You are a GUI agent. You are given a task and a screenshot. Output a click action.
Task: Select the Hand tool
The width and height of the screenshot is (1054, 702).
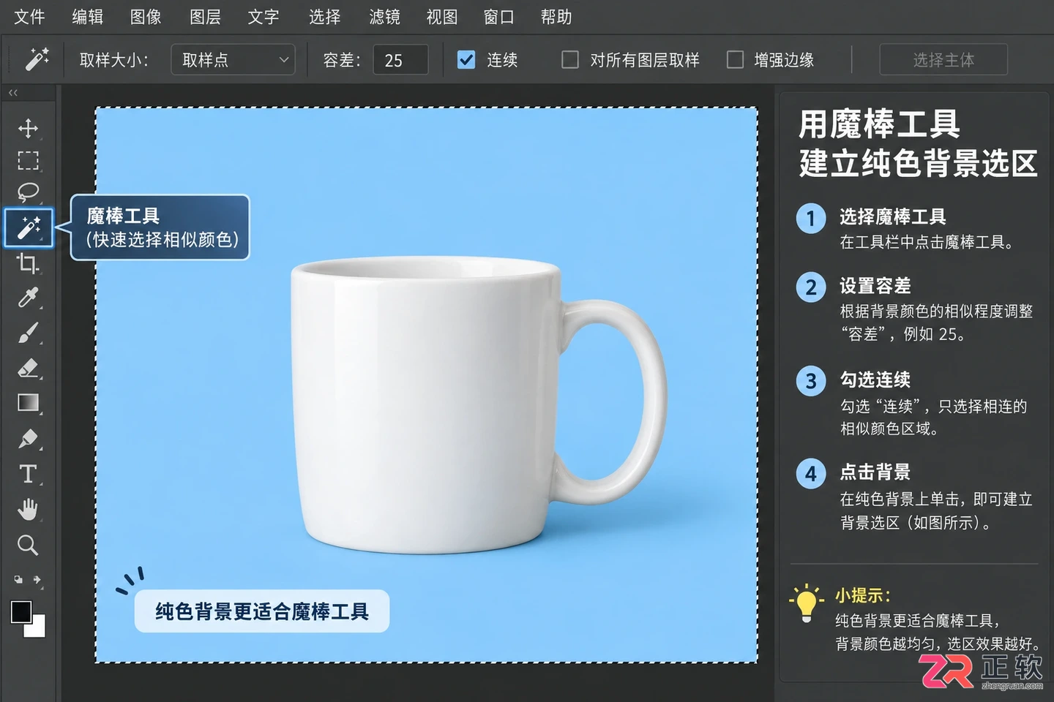pyautogui.click(x=28, y=510)
